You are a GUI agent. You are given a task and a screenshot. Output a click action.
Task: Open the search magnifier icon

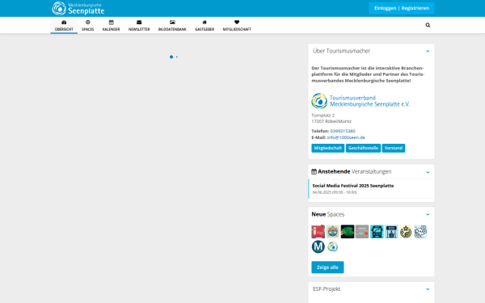point(428,25)
